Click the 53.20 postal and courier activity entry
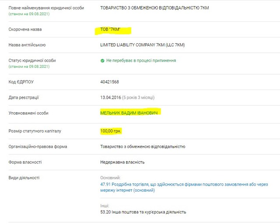 point(143,212)
